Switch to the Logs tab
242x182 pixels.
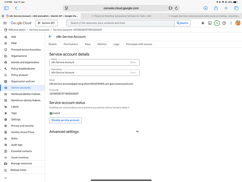pos(116,44)
